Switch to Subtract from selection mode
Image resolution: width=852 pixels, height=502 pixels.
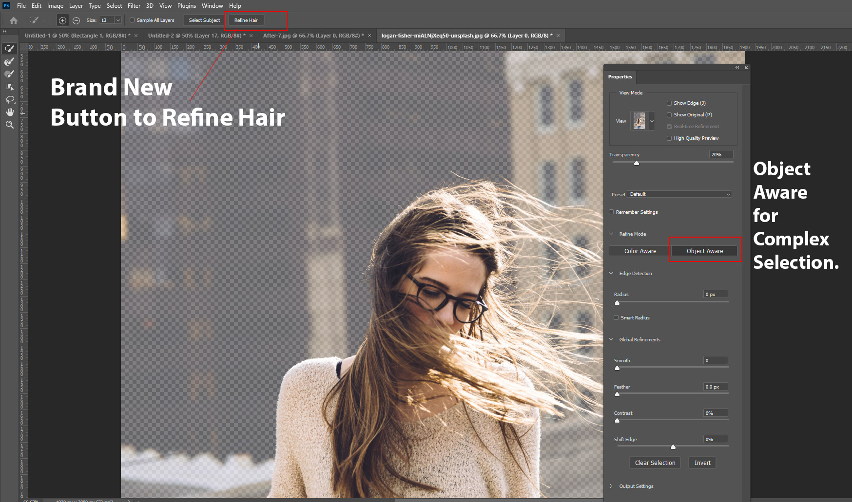coord(77,20)
